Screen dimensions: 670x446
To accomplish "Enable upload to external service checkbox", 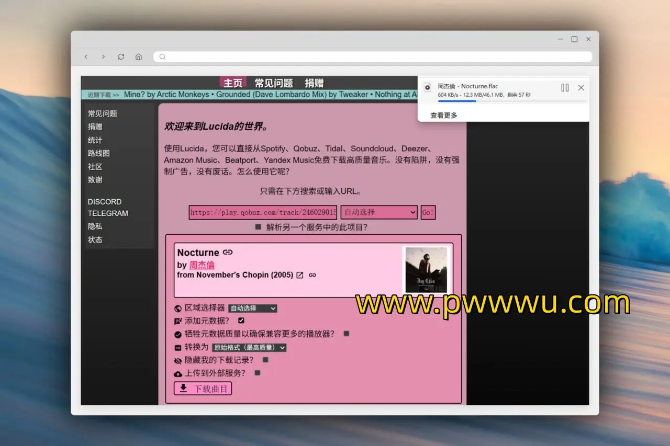I will coord(257,373).
